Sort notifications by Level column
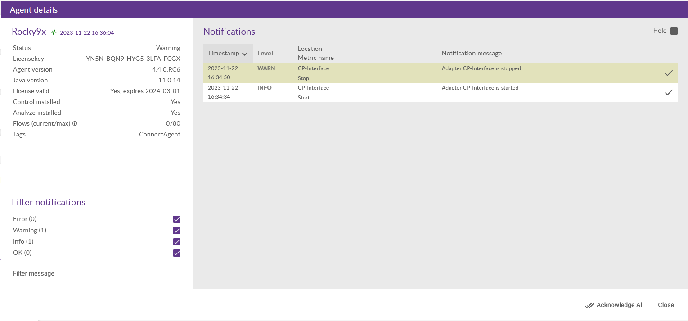The height and width of the screenshot is (321, 688). pyautogui.click(x=265, y=53)
